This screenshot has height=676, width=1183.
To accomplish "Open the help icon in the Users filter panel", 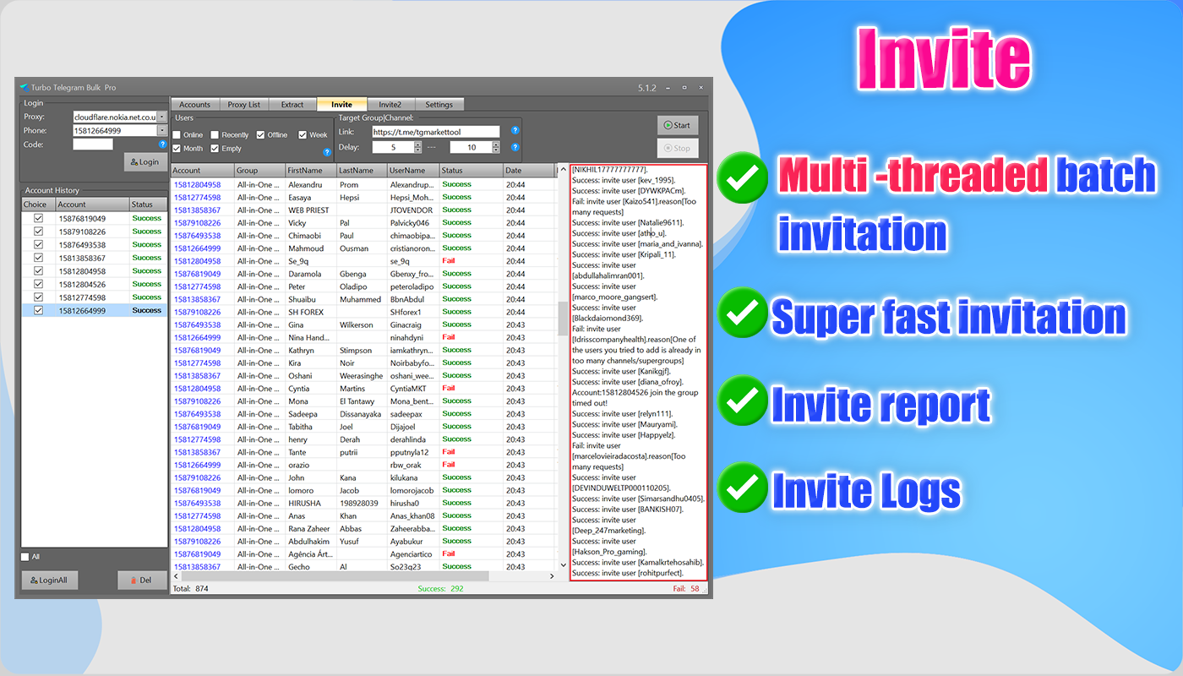I will 327,153.
